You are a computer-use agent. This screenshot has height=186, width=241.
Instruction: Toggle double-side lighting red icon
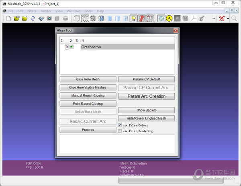pos(142,18)
